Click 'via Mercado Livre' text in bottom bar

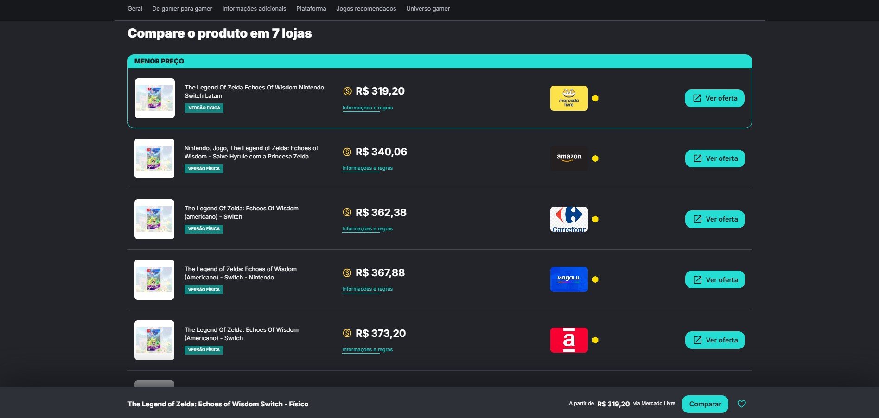[x=654, y=404]
